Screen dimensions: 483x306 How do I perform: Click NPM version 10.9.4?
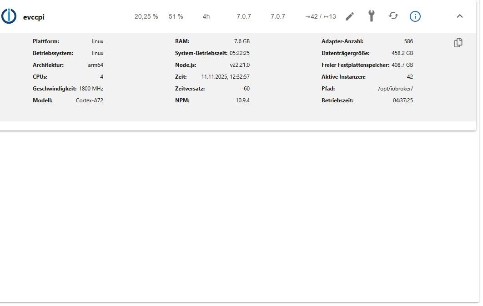point(242,100)
